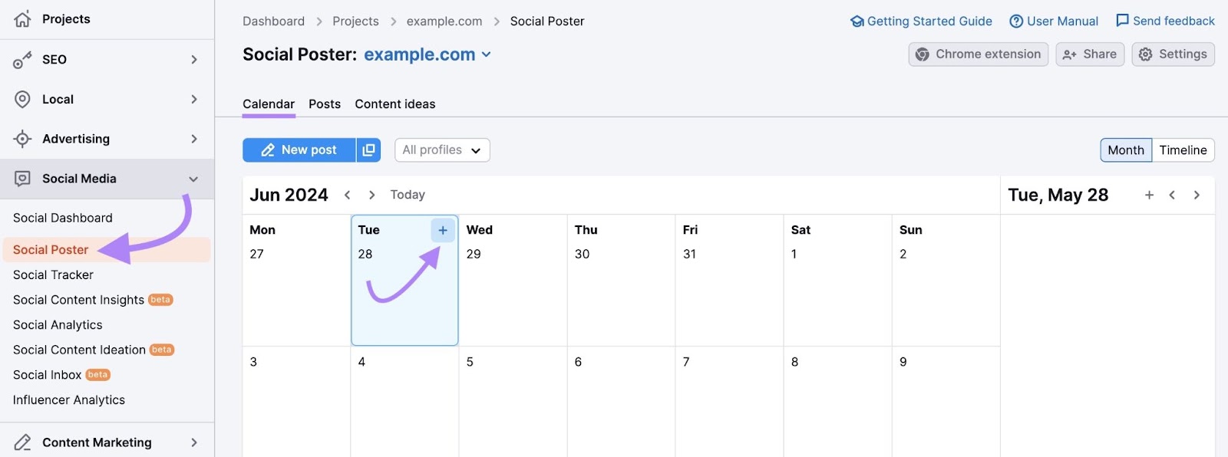Keep Month view selected
The height and width of the screenshot is (457, 1228).
[1125, 150]
